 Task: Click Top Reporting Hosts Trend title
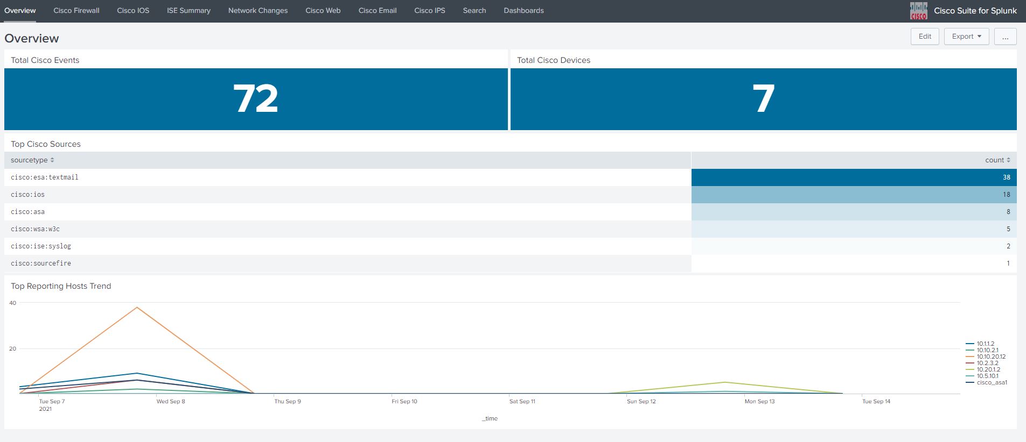click(61, 286)
